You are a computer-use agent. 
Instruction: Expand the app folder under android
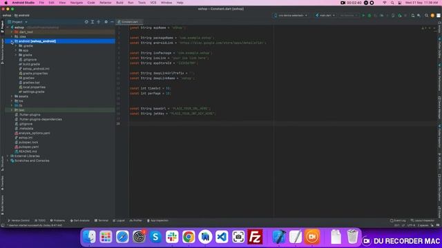point(16,50)
